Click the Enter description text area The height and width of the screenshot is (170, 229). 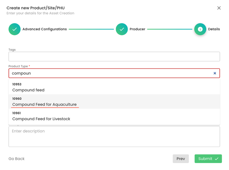click(x=114, y=137)
